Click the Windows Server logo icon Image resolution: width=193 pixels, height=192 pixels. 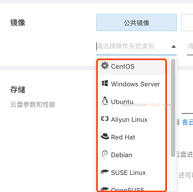tap(105, 84)
